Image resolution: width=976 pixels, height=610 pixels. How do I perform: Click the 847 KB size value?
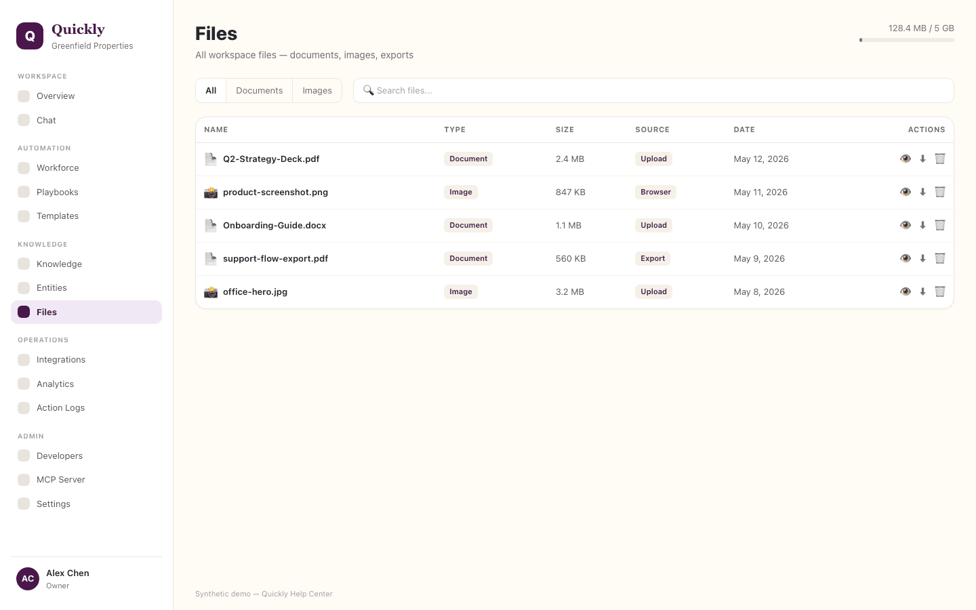click(x=571, y=192)
